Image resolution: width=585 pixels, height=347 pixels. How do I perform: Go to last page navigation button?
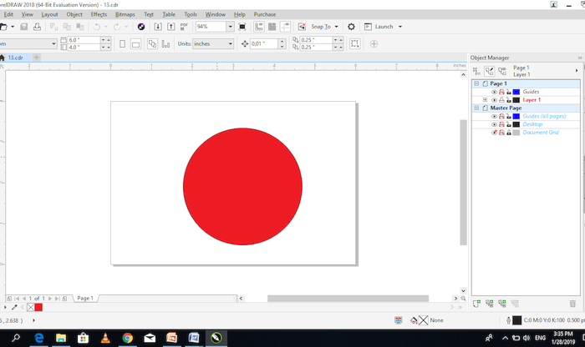click(57, 299)
